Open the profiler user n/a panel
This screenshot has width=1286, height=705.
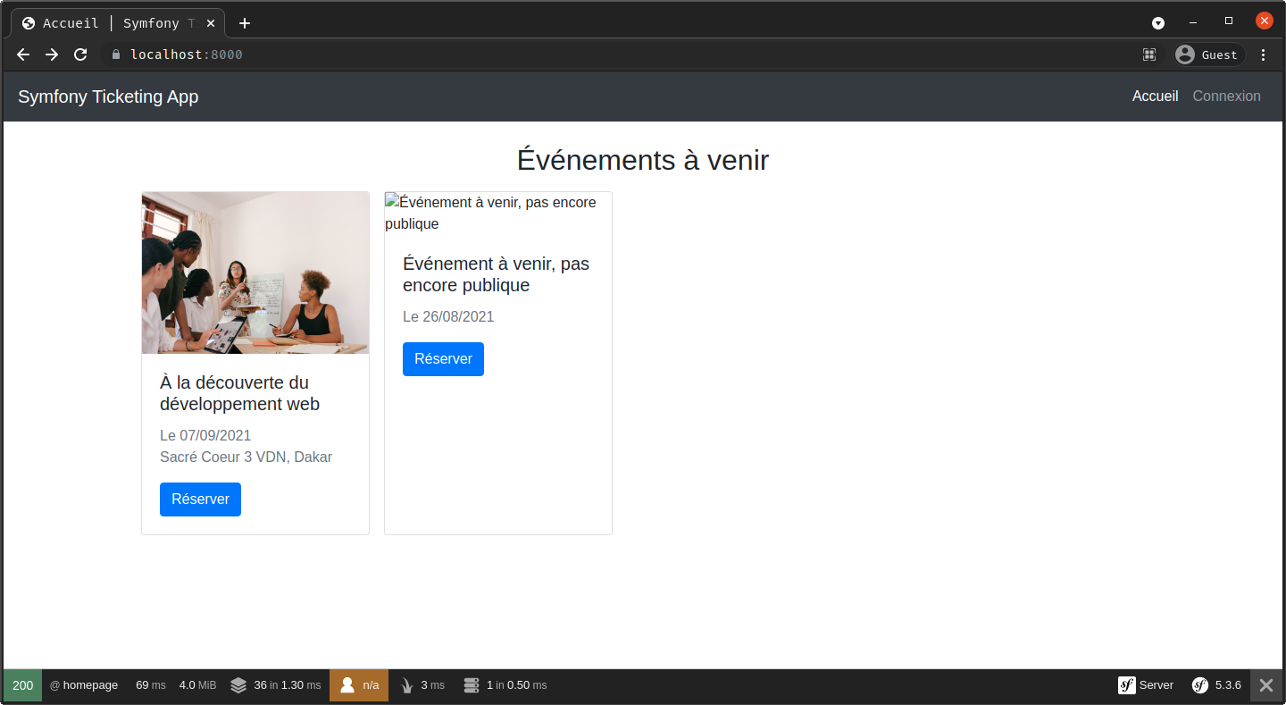(359, 685)
